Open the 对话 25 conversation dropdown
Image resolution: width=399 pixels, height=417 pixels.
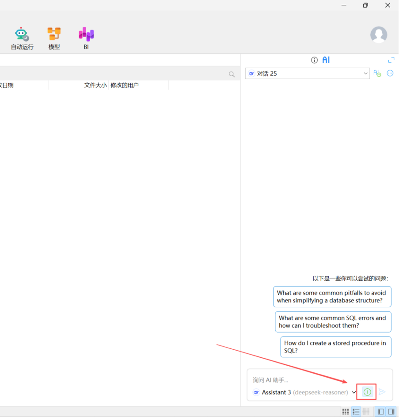308,73
